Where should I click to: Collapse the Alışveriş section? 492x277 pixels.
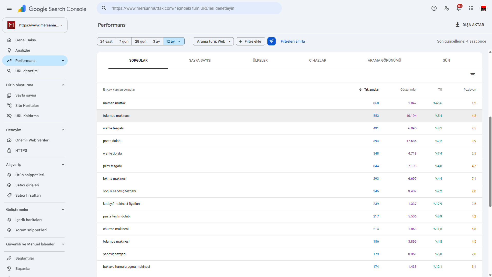tap(63, 165)
